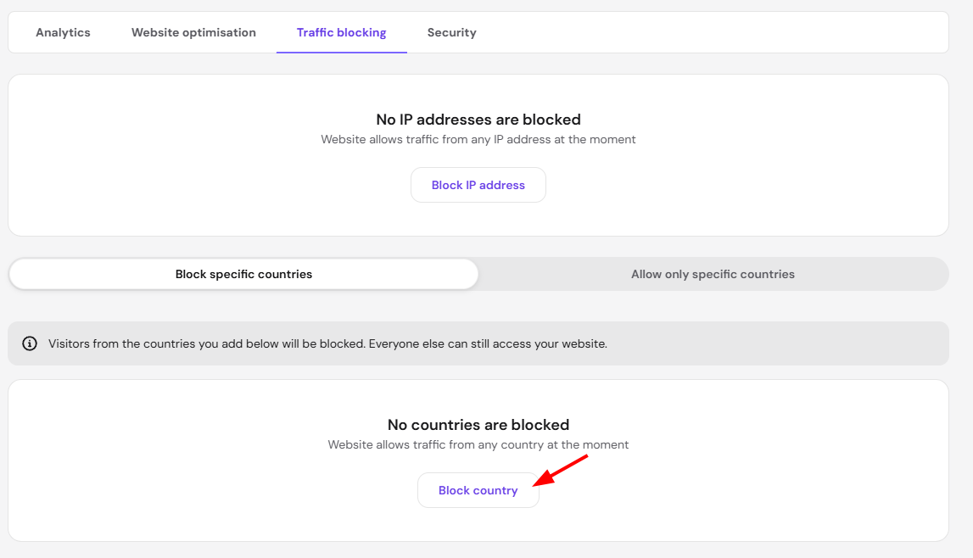Select the 'No IP addresses are blocked' heading
Image resolution: width=973 pixels, height=558 pixels.
478,119
